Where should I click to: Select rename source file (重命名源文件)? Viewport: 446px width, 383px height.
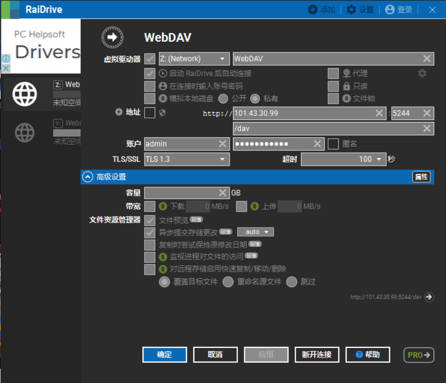228,282
